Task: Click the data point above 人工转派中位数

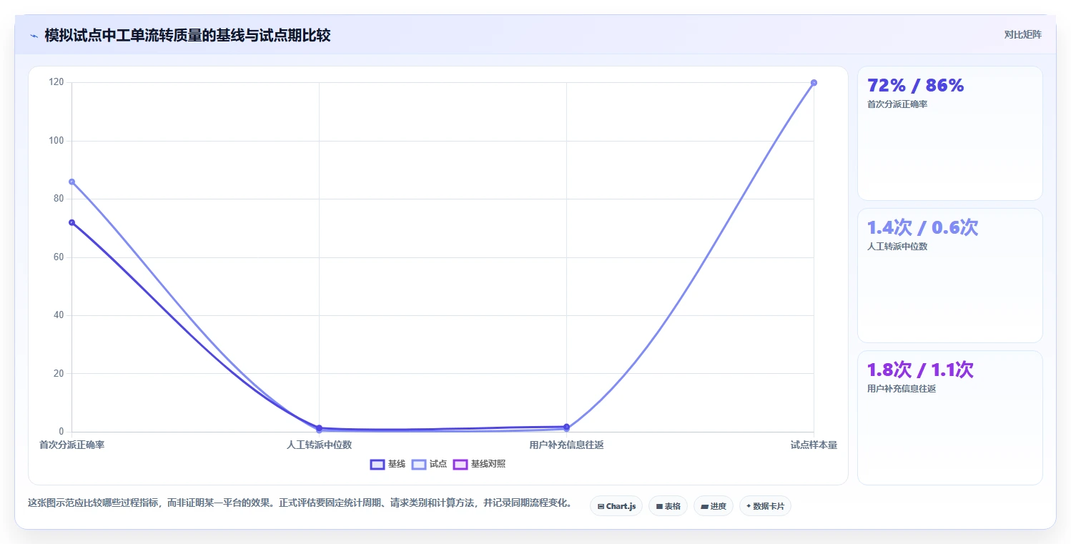Action: click(319, 428)
